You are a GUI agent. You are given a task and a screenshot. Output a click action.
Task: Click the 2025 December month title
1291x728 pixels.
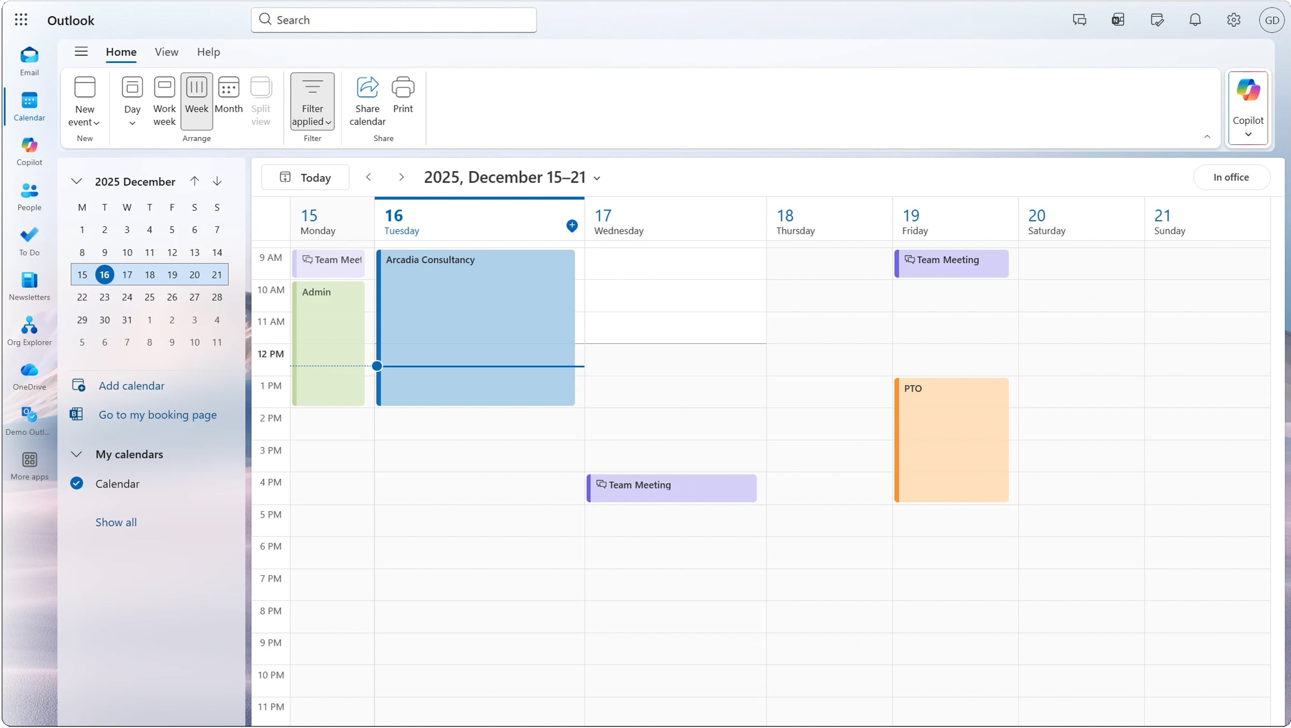[135, 181]
